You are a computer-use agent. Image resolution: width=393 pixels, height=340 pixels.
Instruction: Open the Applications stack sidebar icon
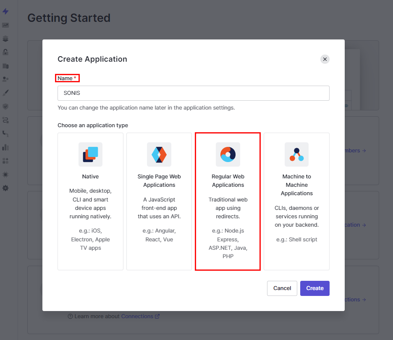pos(5,39)
